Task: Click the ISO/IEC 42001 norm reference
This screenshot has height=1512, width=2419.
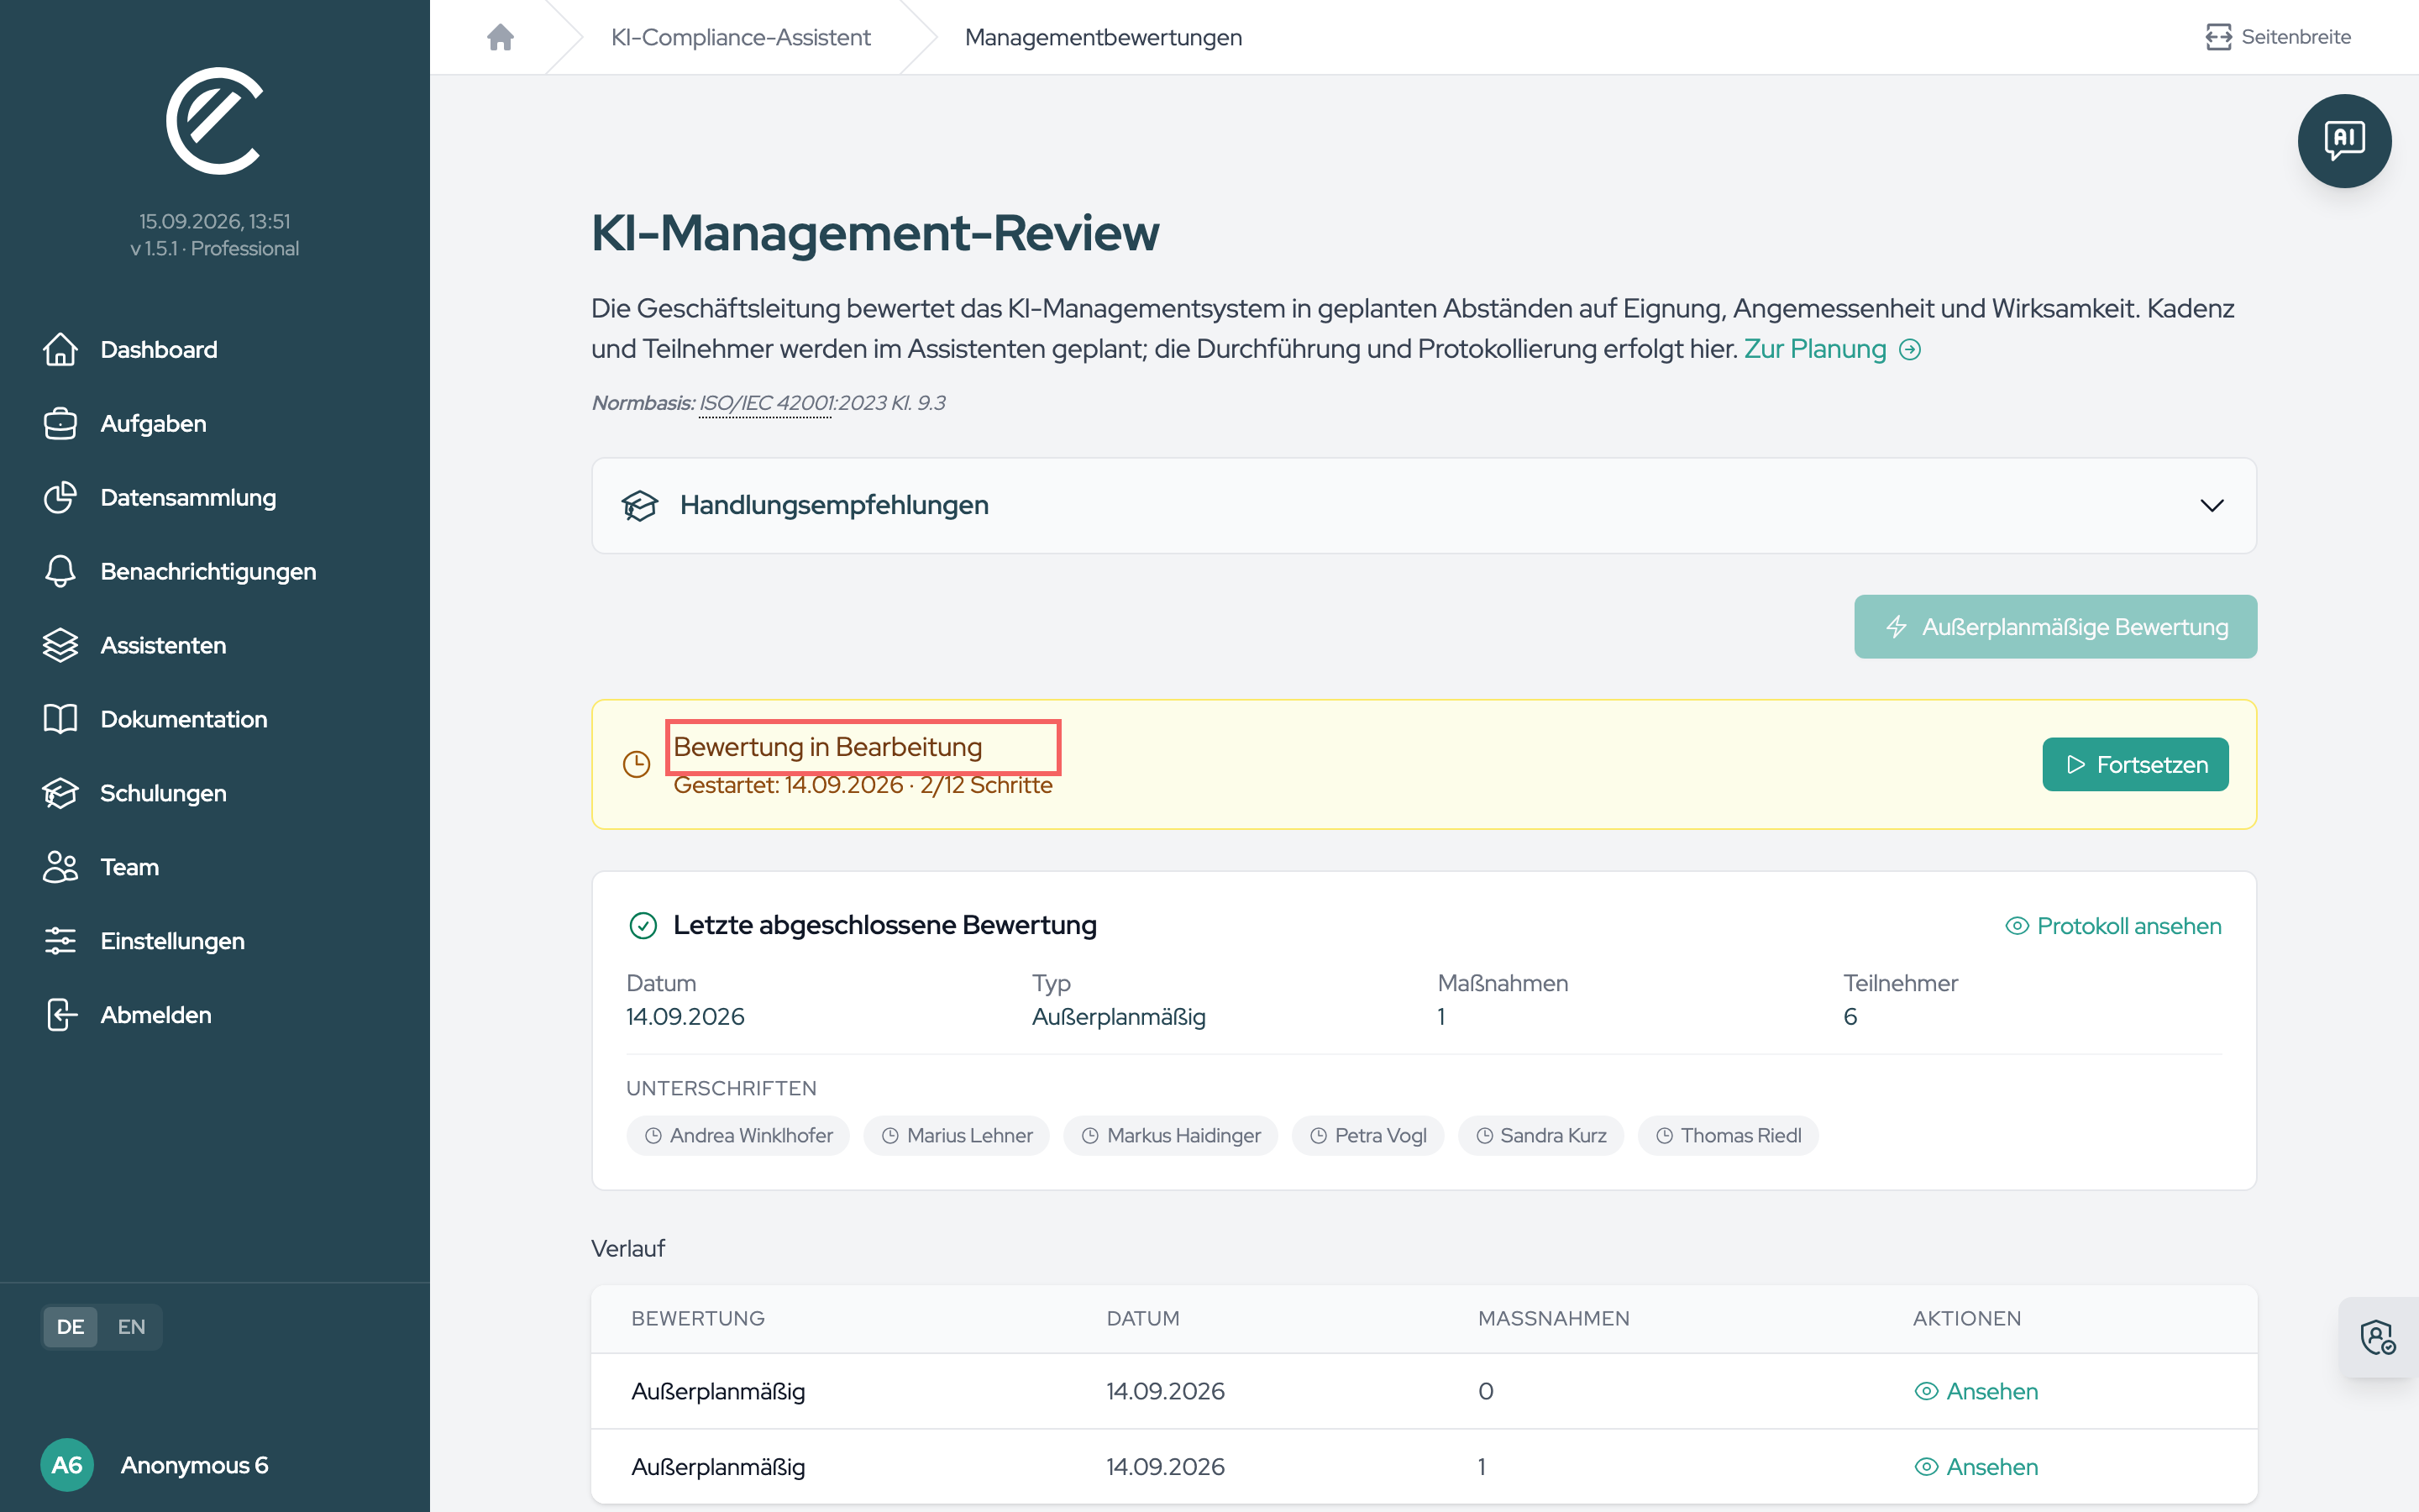Action: click(x=766, y=403)
